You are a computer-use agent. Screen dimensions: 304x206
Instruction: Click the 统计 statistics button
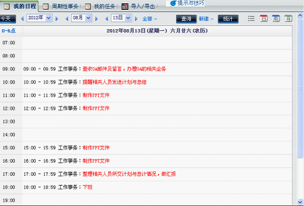tap(228, 19)
